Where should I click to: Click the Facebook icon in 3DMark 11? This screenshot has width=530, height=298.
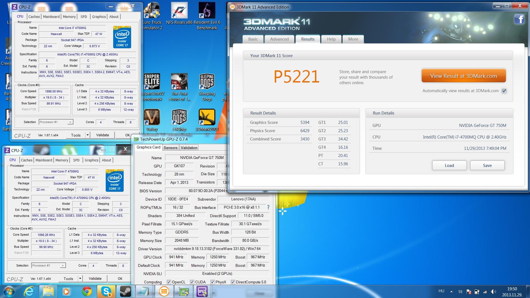pyautogui.click(x=519, y=19)
